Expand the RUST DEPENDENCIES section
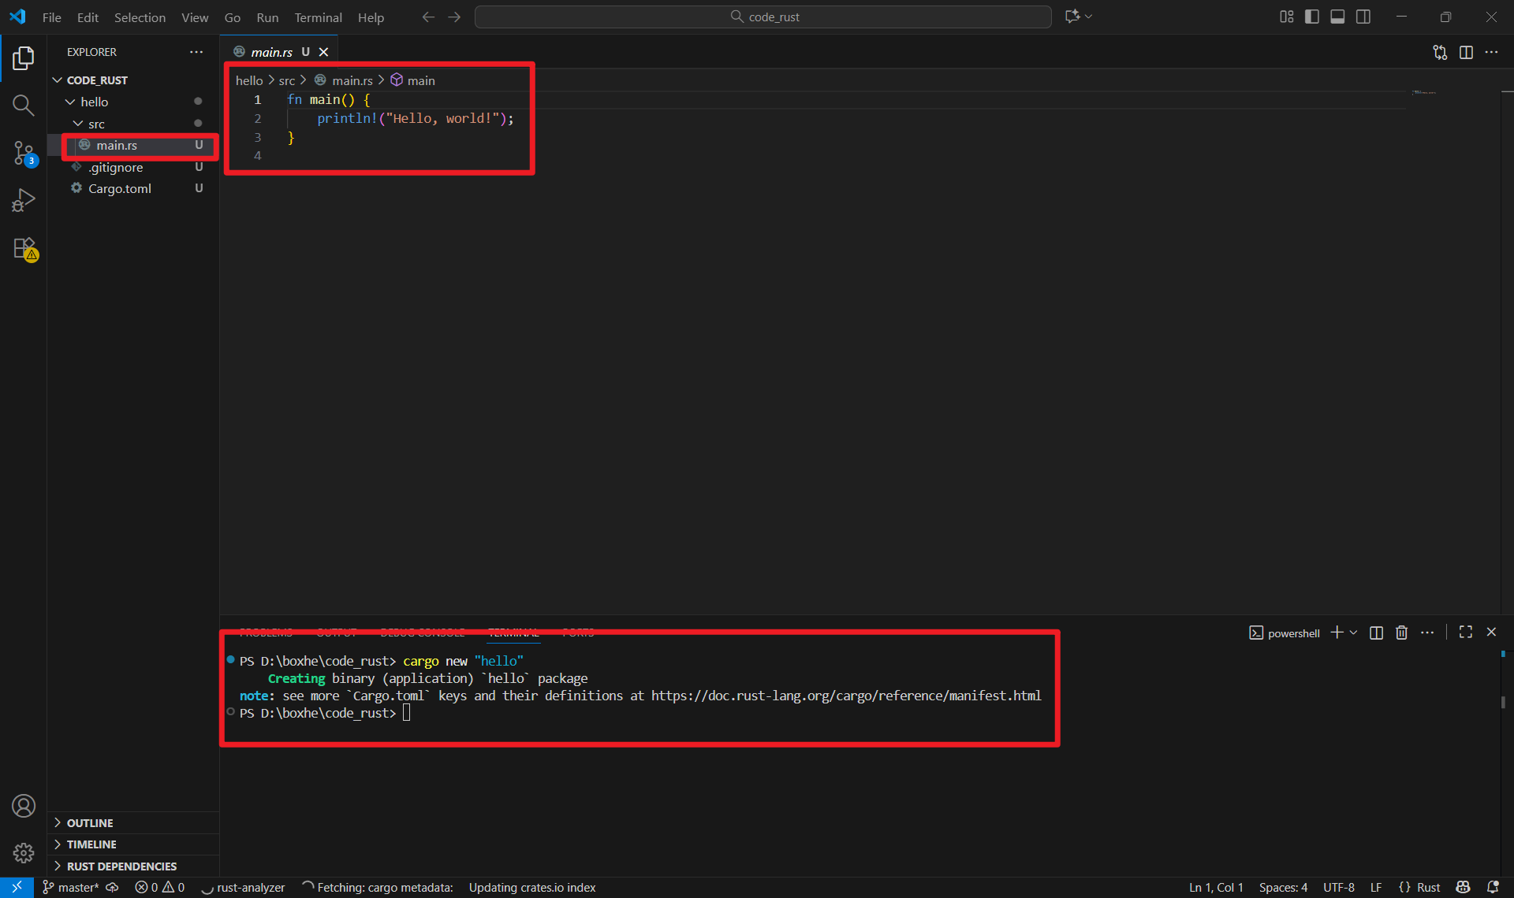Screen dimensions: 1514x898 [x=121, y=866]
